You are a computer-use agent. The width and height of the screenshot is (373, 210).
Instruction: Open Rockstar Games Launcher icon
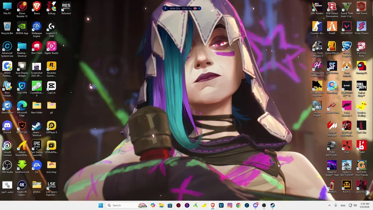[52, 69]
